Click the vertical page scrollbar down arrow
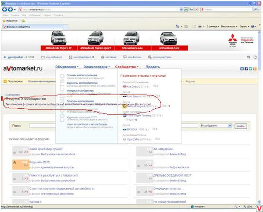Viewport: 263px width, 212px height. (259, 202)
